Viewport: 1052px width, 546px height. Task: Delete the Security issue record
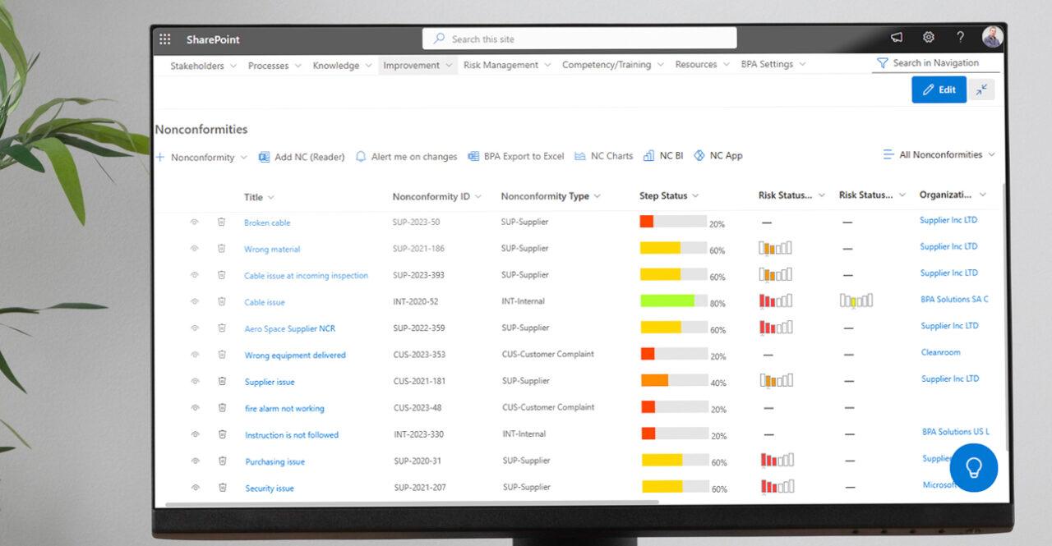[x=222, y=486]
